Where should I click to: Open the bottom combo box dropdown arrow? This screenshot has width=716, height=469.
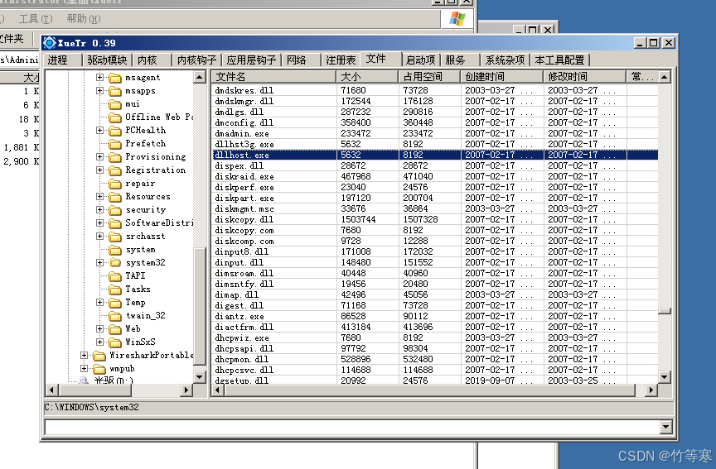[x=665, y=427]
